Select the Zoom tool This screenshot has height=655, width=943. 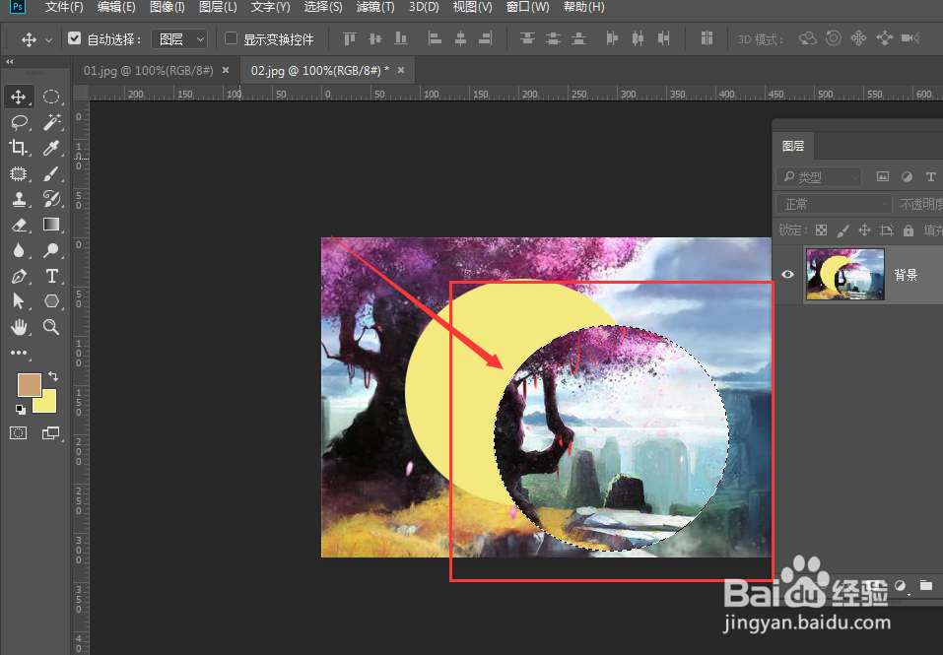click(51, 327)
